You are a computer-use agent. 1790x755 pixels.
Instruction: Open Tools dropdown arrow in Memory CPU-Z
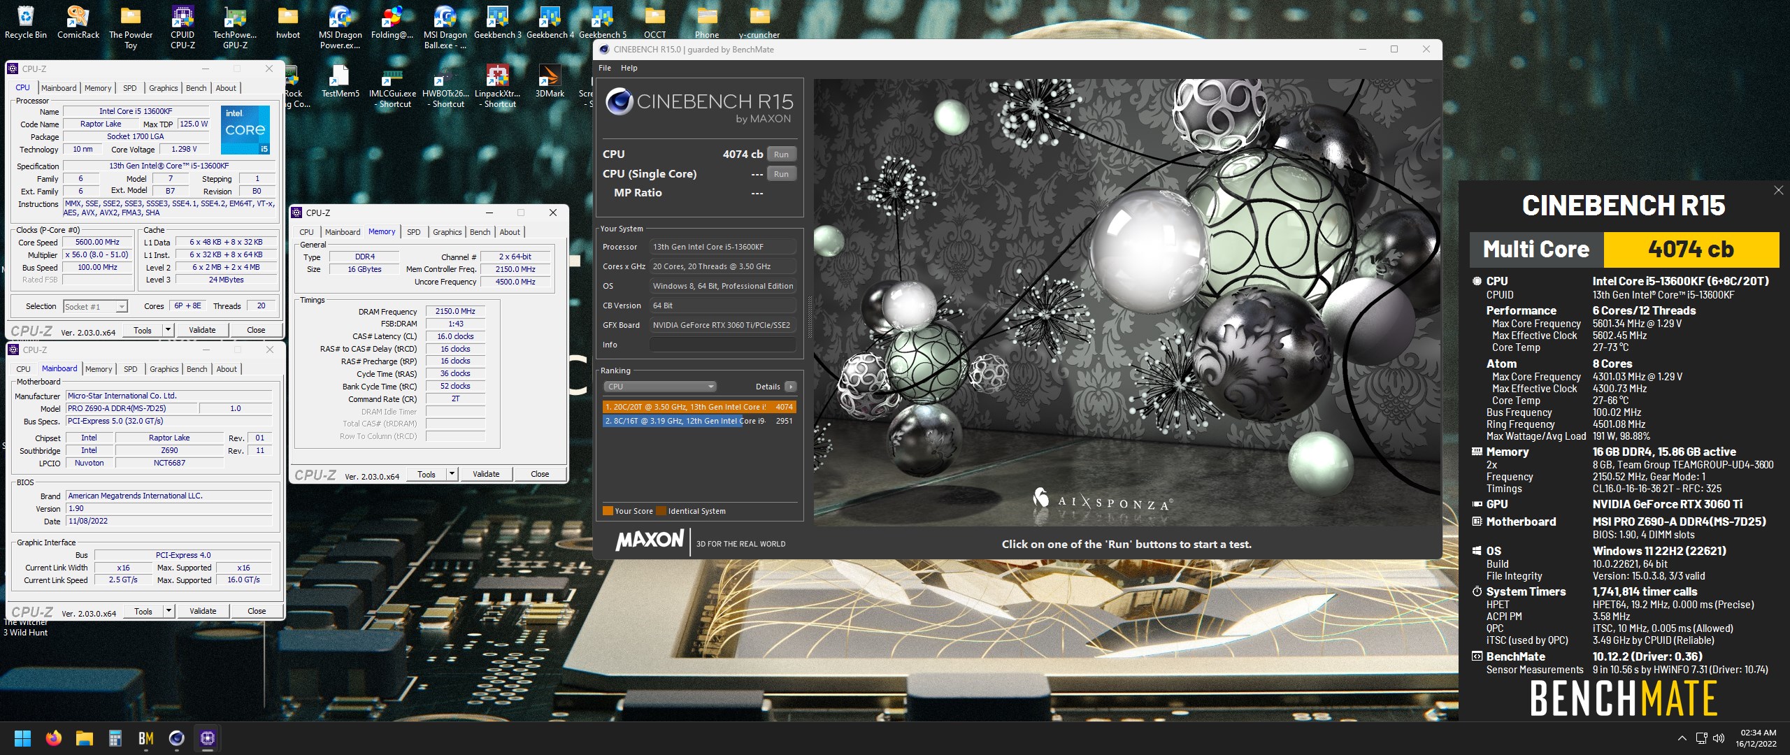(452, 473)
